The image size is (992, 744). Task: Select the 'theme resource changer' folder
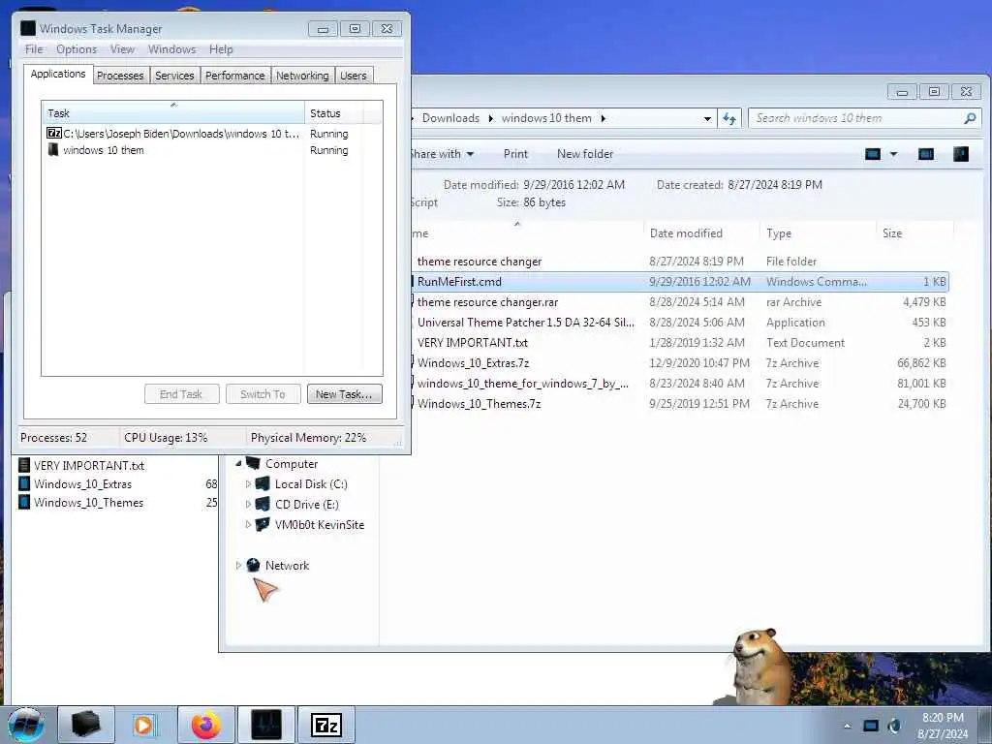680,262
